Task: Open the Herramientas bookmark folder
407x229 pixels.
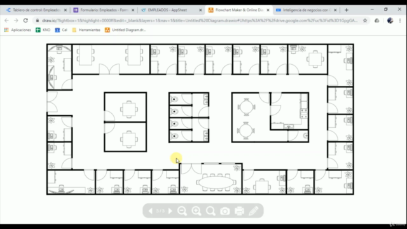Action: point(86,30)
